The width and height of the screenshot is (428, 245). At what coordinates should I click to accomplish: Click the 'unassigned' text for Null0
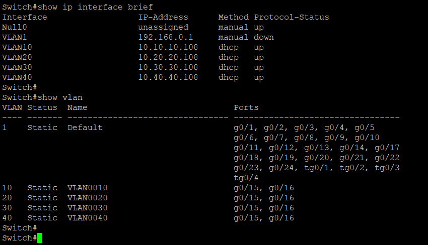(163, 27)
